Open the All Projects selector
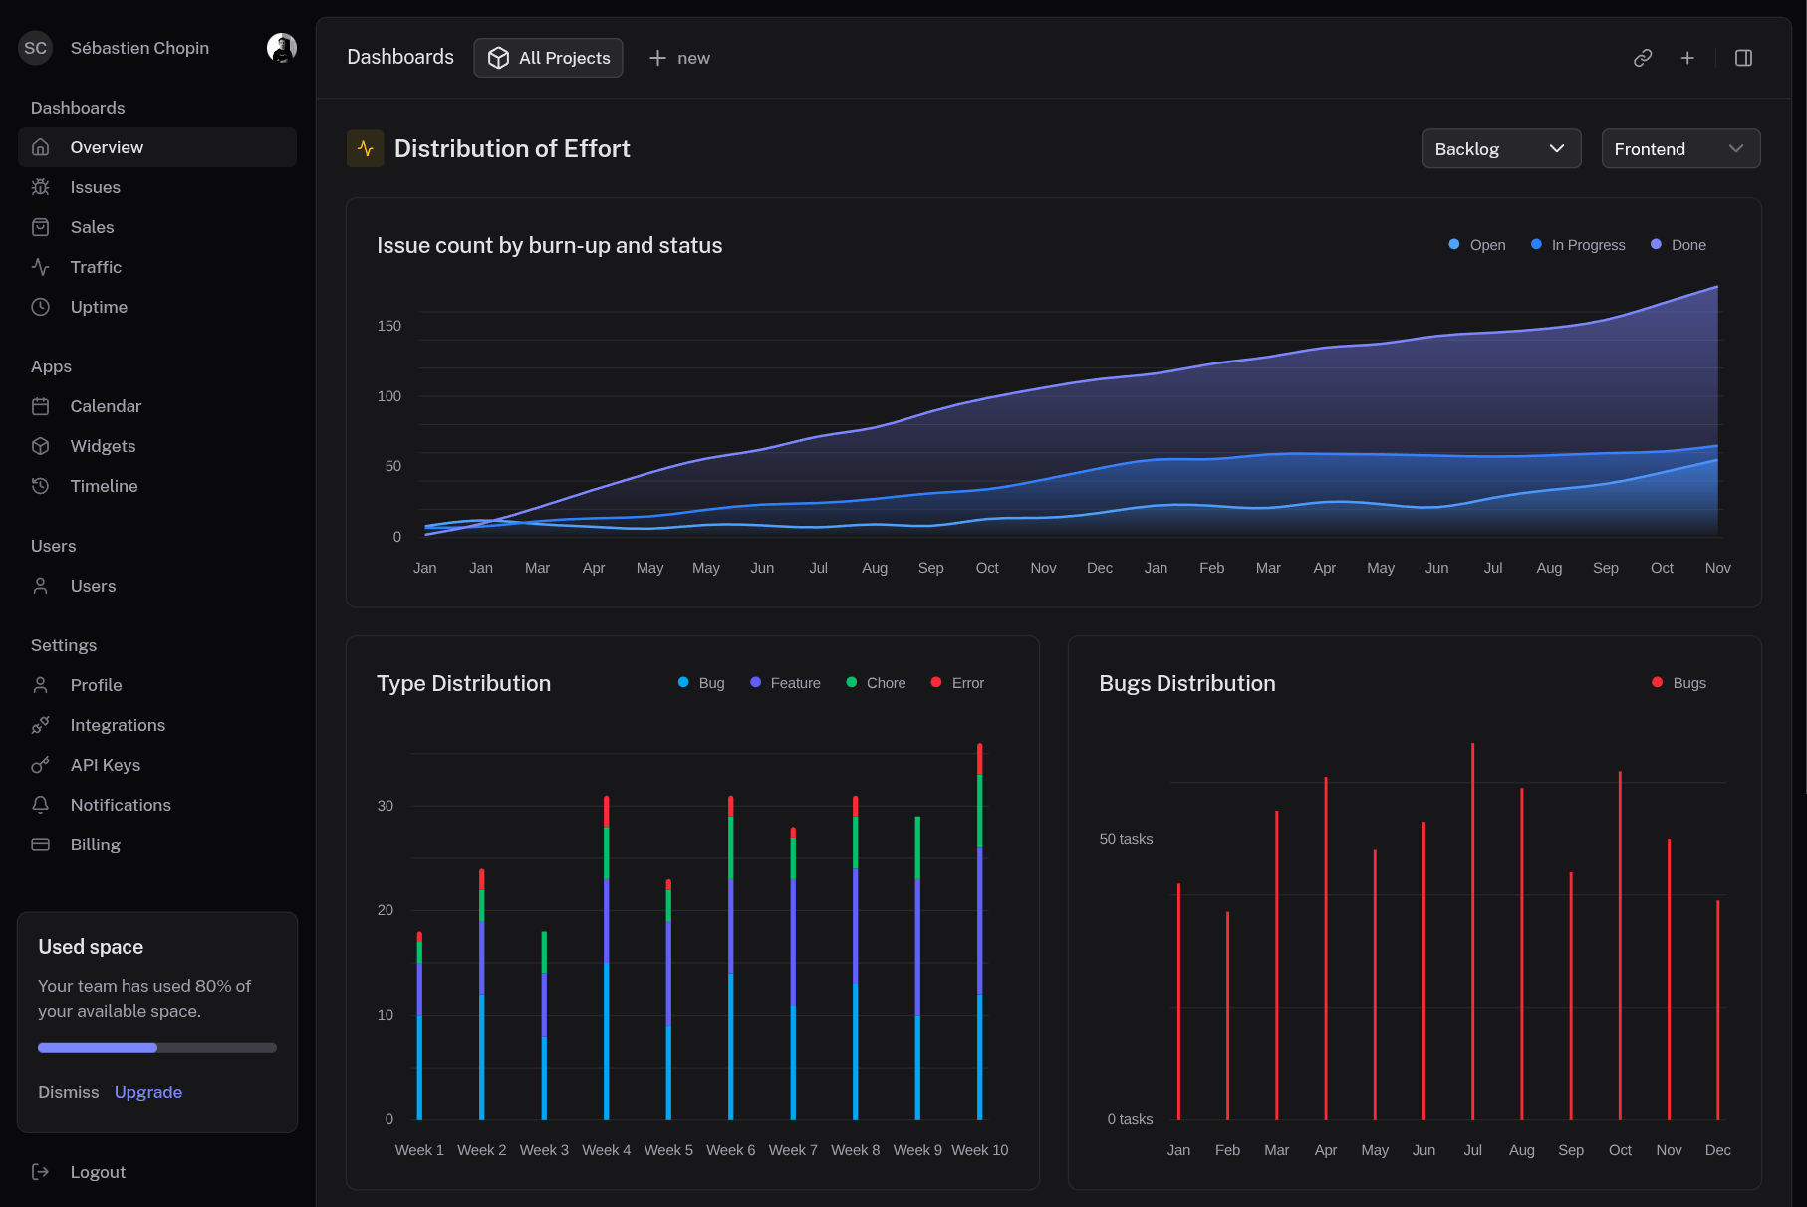The image size is (1807, 1207). point(548,58)
